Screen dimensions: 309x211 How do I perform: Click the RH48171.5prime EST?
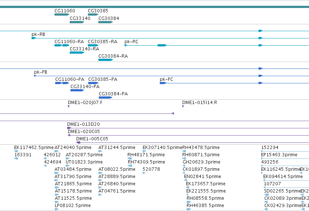tap(130, 159)
